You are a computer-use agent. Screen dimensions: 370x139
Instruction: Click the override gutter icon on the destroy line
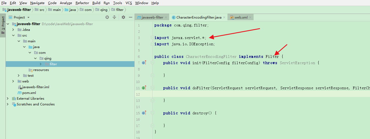144,113
